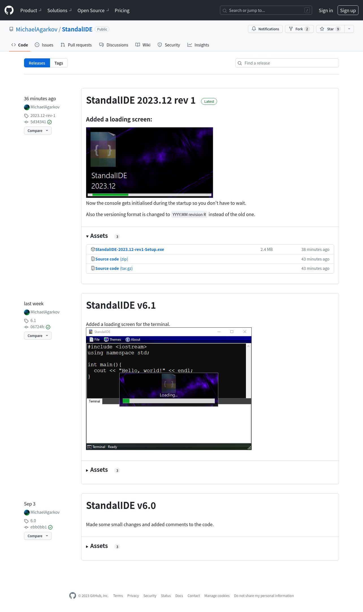
Task: Open the Solutions menu dropdown
Action: [x=59, y=10]
